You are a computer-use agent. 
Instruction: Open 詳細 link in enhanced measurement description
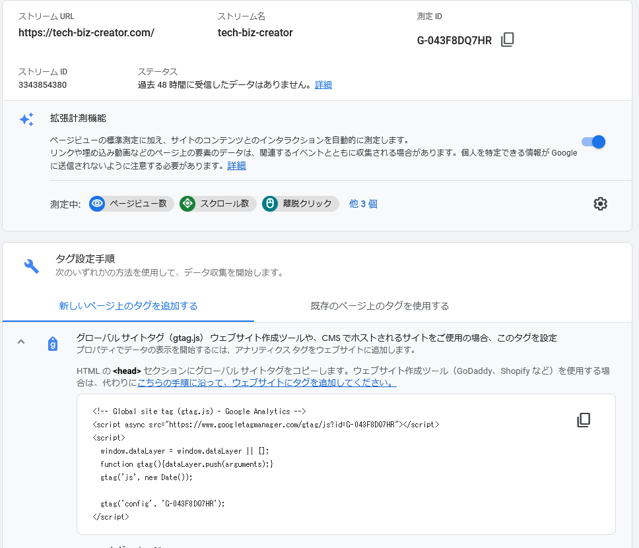(x=236, y=166)
